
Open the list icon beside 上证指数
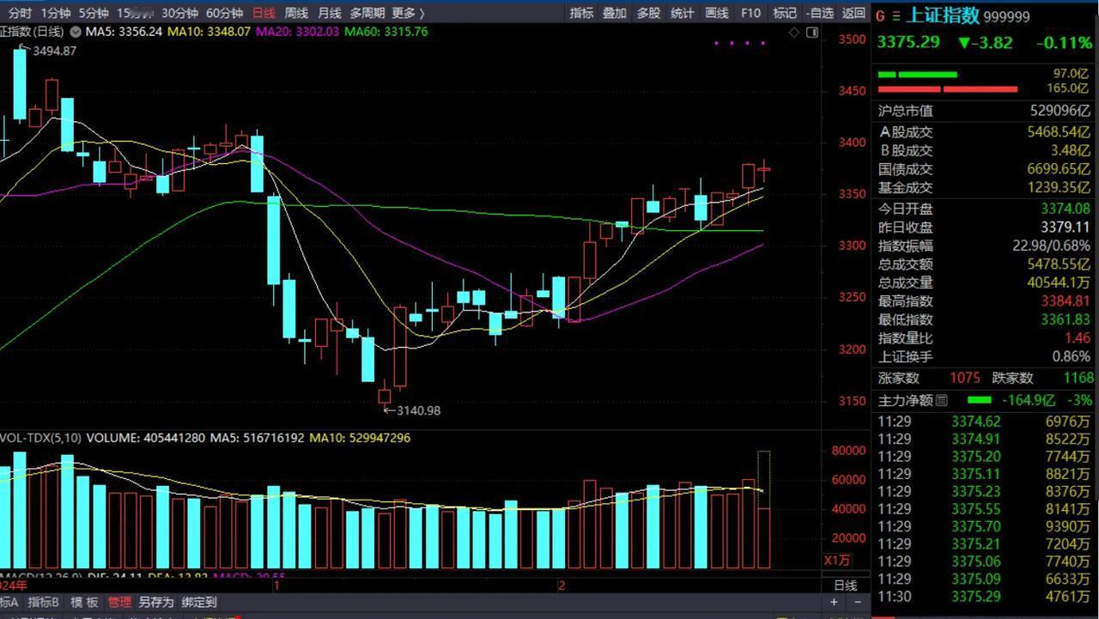(x=896, y=16)
